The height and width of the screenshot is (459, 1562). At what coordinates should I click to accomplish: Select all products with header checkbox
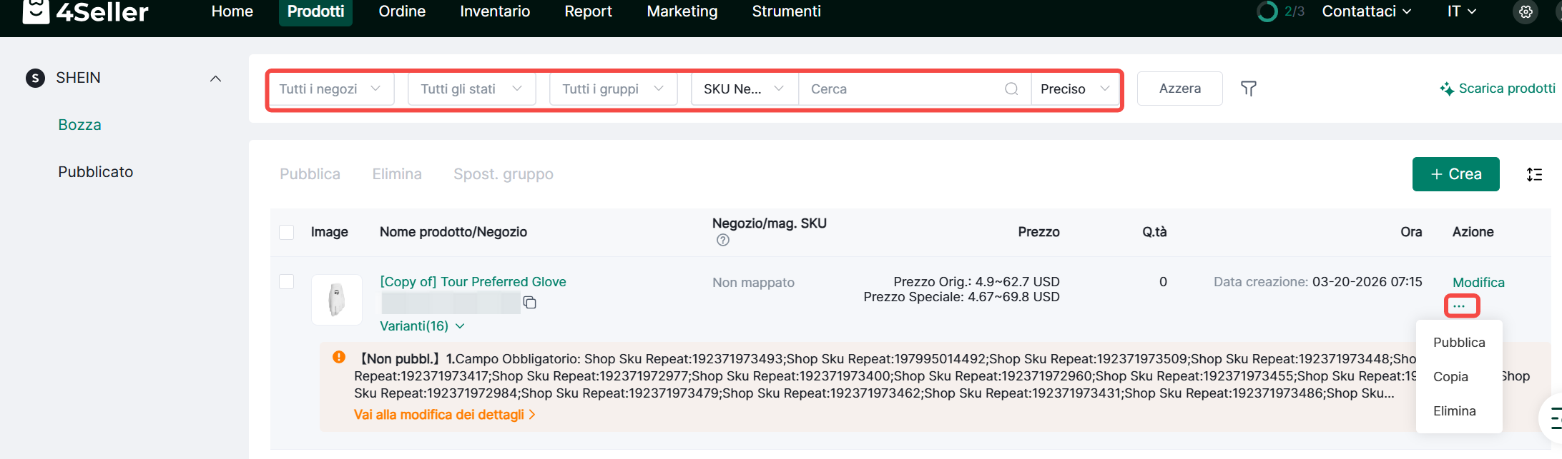click(287, 232)
